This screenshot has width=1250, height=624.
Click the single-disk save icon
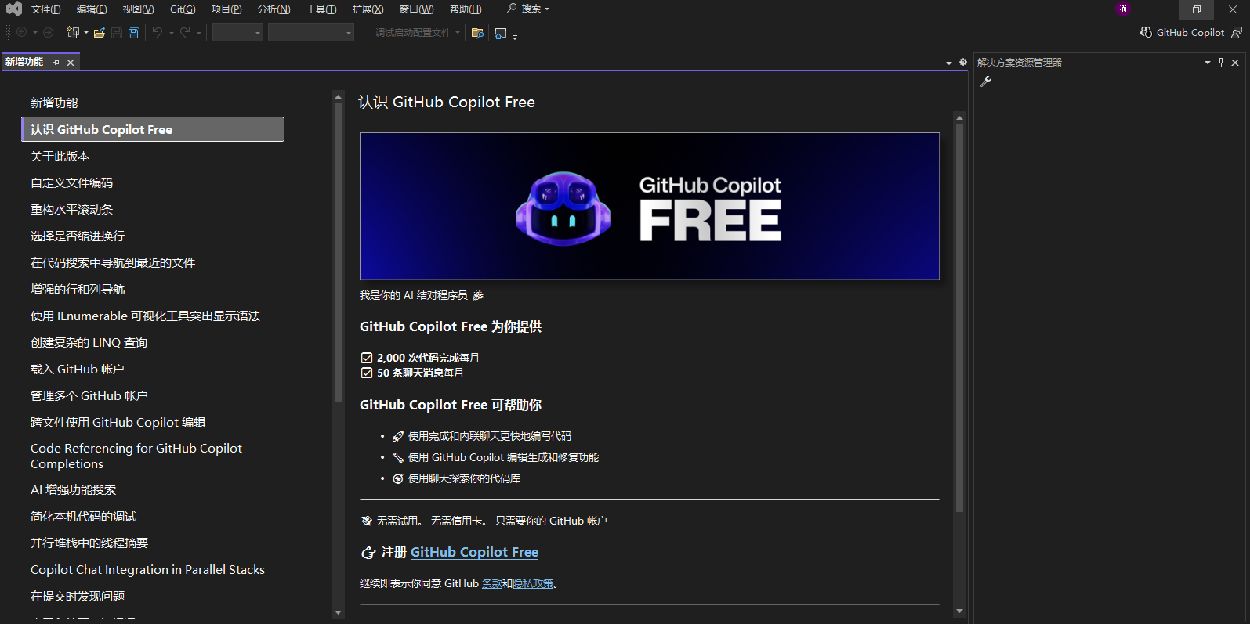pos(117,33)
